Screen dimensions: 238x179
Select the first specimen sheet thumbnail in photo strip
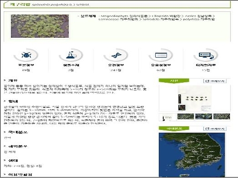168,117
